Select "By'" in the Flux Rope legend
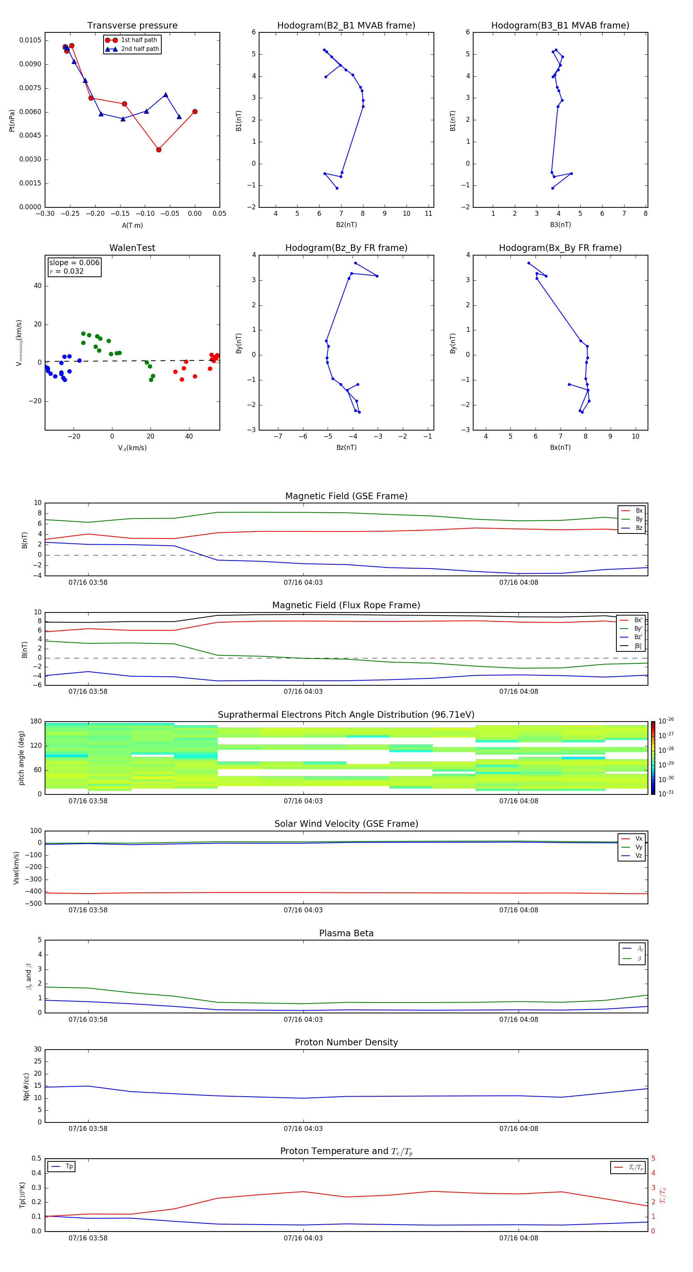This screenshot has height=1272, width=693. pyautogui.click(x=631, y=629)
